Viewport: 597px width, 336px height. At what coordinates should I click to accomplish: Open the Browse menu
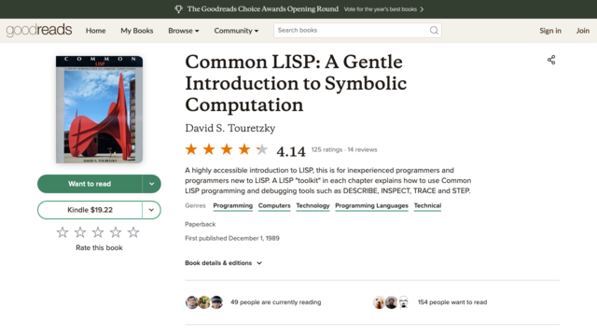pyautogui.click(x=184, y=31)
